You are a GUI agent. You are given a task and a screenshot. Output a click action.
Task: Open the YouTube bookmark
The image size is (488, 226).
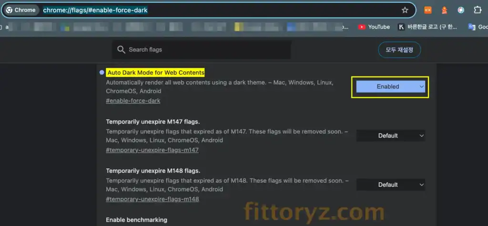tap(374, 27)
